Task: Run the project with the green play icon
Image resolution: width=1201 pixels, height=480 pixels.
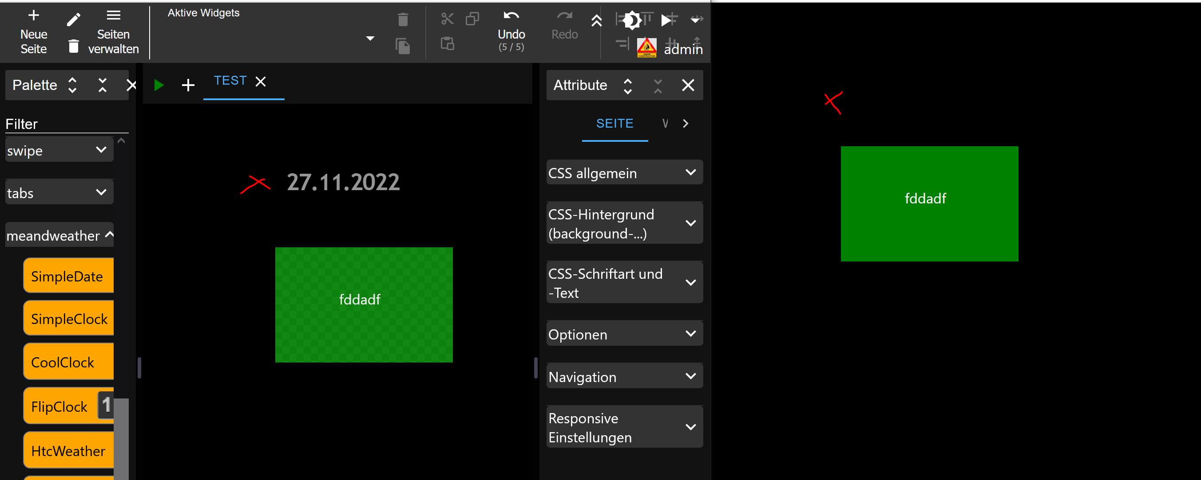Action: coord(159,85)
